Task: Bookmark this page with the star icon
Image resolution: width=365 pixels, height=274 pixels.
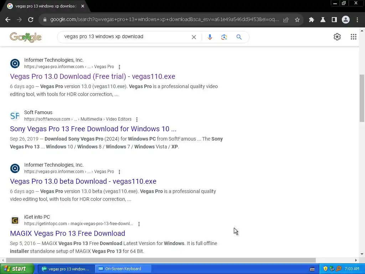Action: pyautogui.click(x=297, y=20)
